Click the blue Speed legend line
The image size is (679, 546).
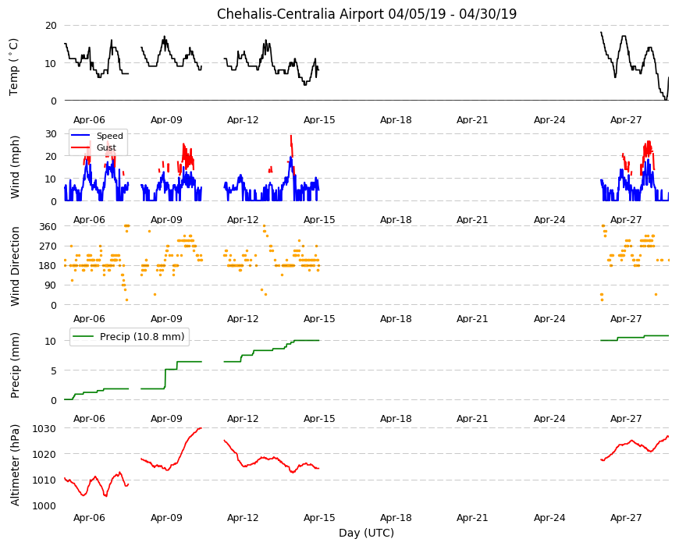point(80,136)
